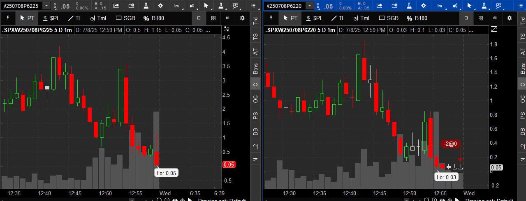Viewport: 526px width, 201px height.
Task: Expand the symbol dropdown for 250708P6225
Action: (x=46, y=6)
